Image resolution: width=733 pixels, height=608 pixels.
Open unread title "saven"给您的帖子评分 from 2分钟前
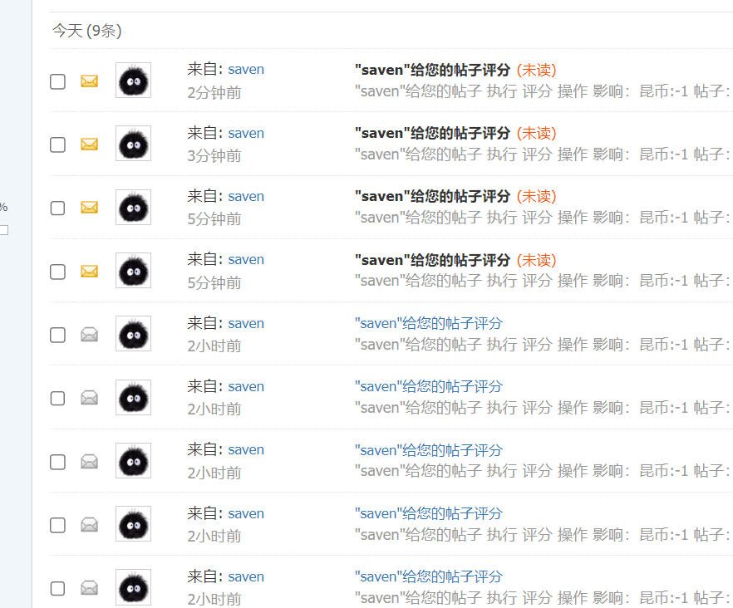click(x=432, y=70)
